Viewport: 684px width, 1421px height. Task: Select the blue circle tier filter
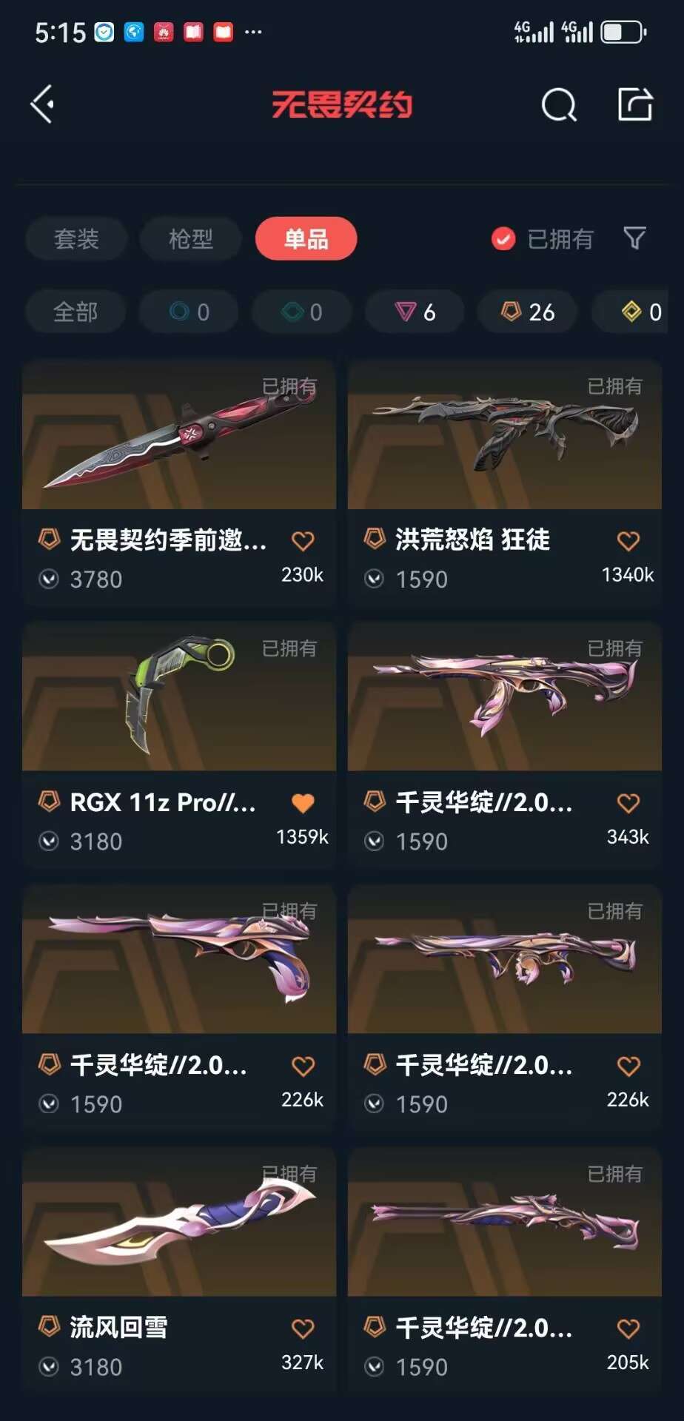189,312
